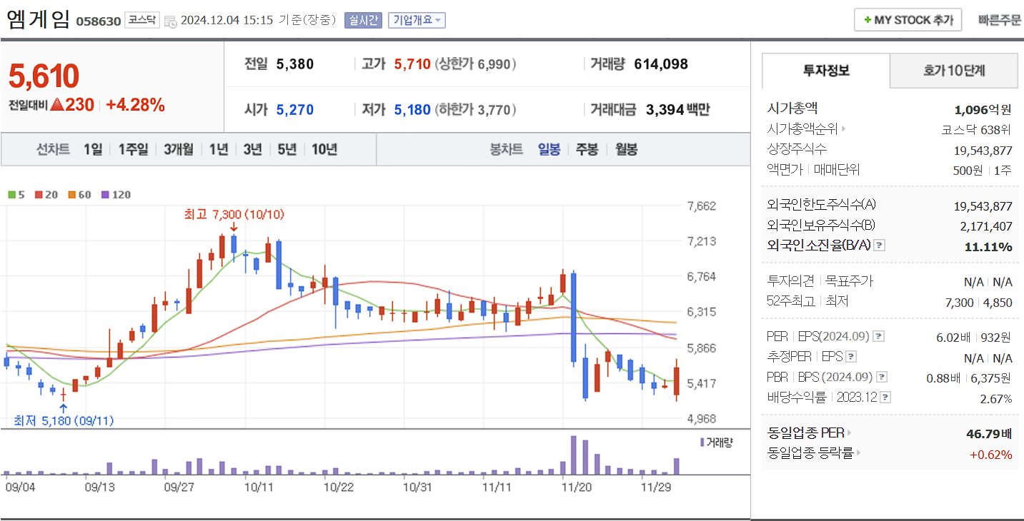
Task: Click the 최고 7,300 (10/10) chart annotation
Action: point(234,214)
